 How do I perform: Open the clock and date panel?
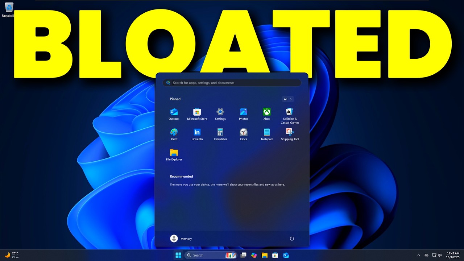453,255
